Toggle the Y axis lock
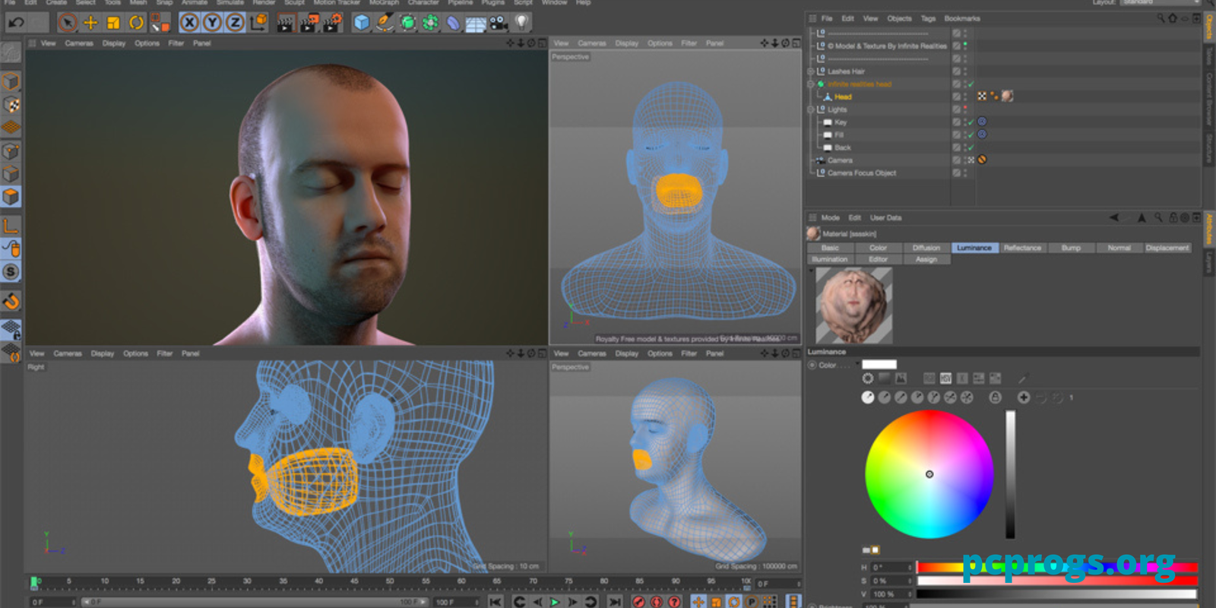This screenshot has height=608, width=1216. (x=213, y=23)
